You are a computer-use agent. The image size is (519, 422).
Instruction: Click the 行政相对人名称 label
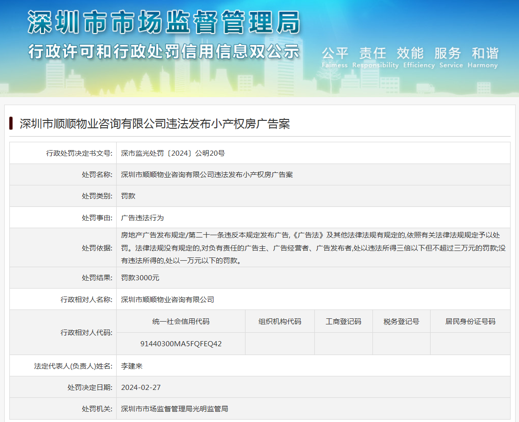click(86, 300)
